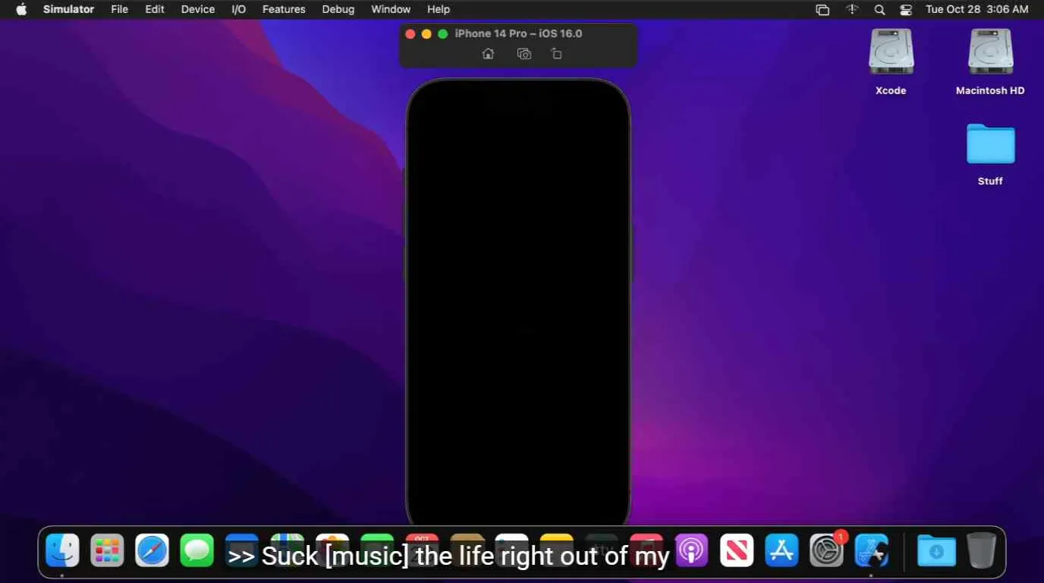Image resolution: width=1044 pixels, height=583 pixels.
Task: Open the Apple menu
Action: coord(21,9)
